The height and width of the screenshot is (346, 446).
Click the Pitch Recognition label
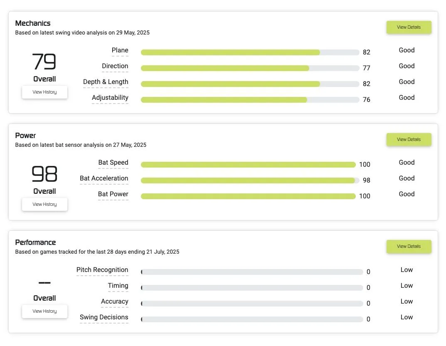point(102,270)
